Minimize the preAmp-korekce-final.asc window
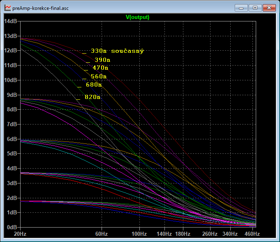 (x=241, y=8)
